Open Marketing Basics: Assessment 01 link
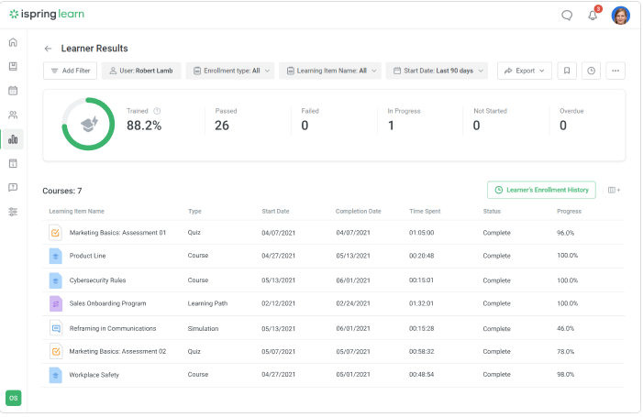643x417 pixels. (117, 233)
